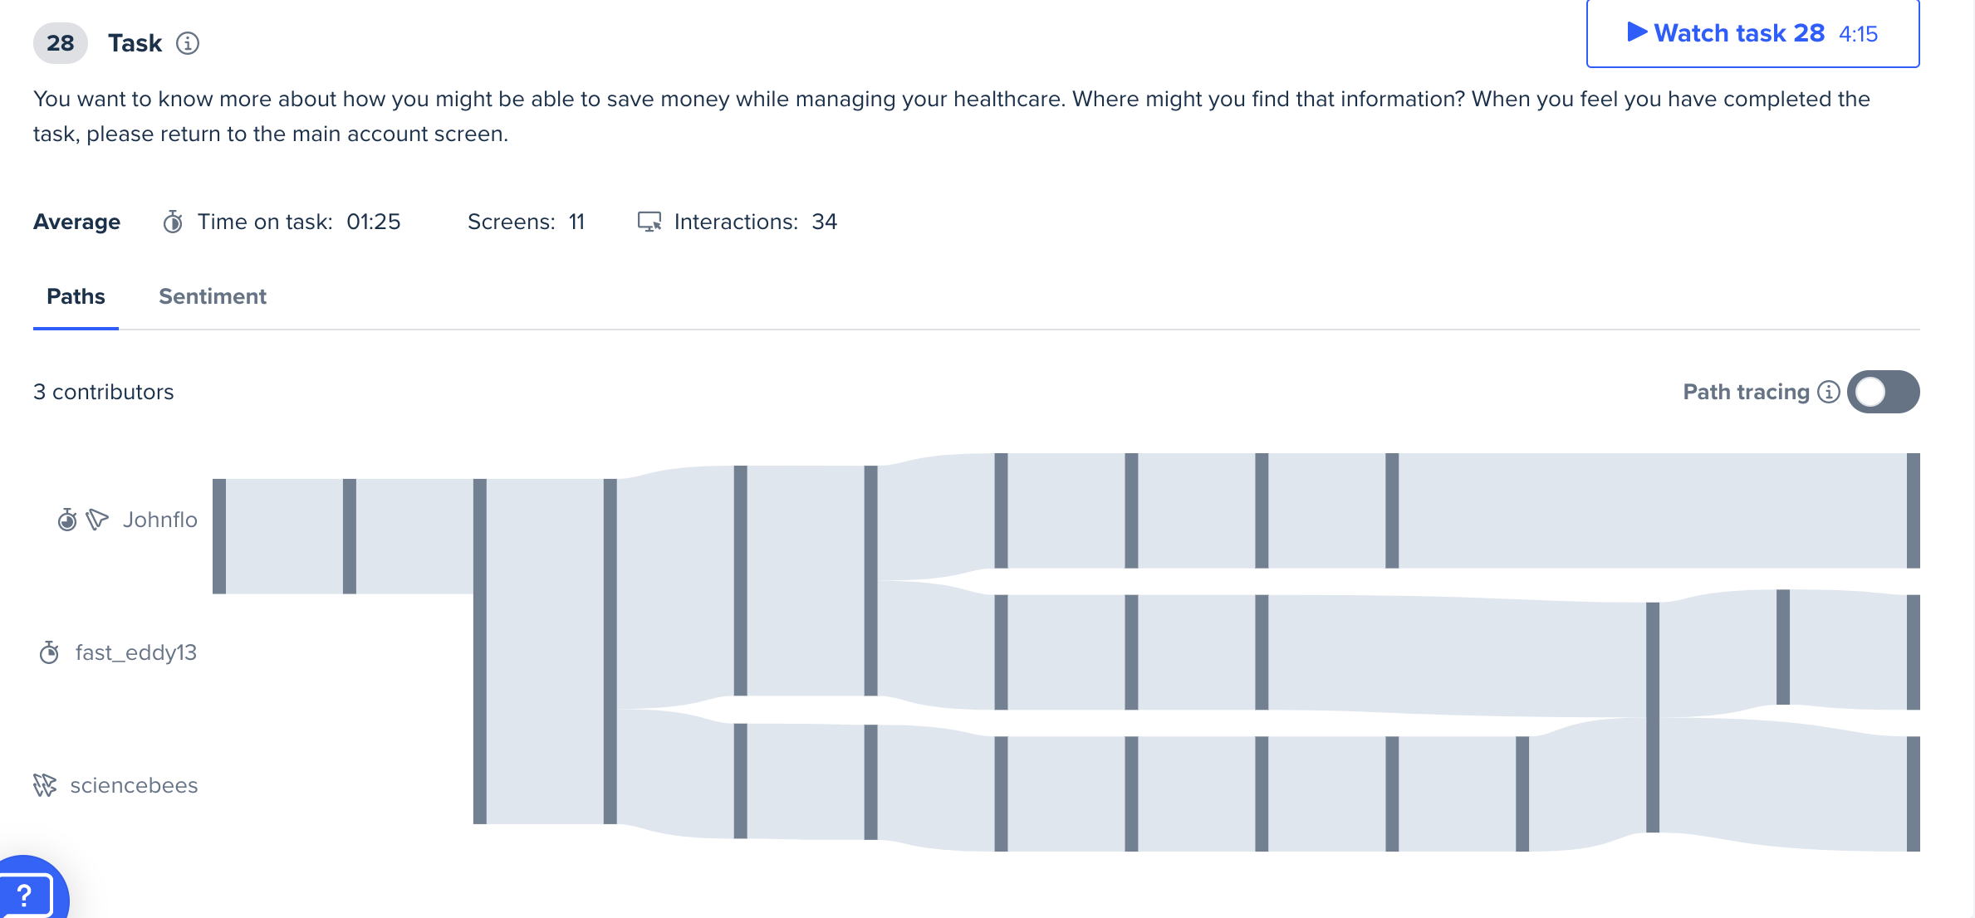Screen dimensions: 1975x918
Task: Open the help question mark bubble
Action: pyautogui.click(x=27, y=894)
